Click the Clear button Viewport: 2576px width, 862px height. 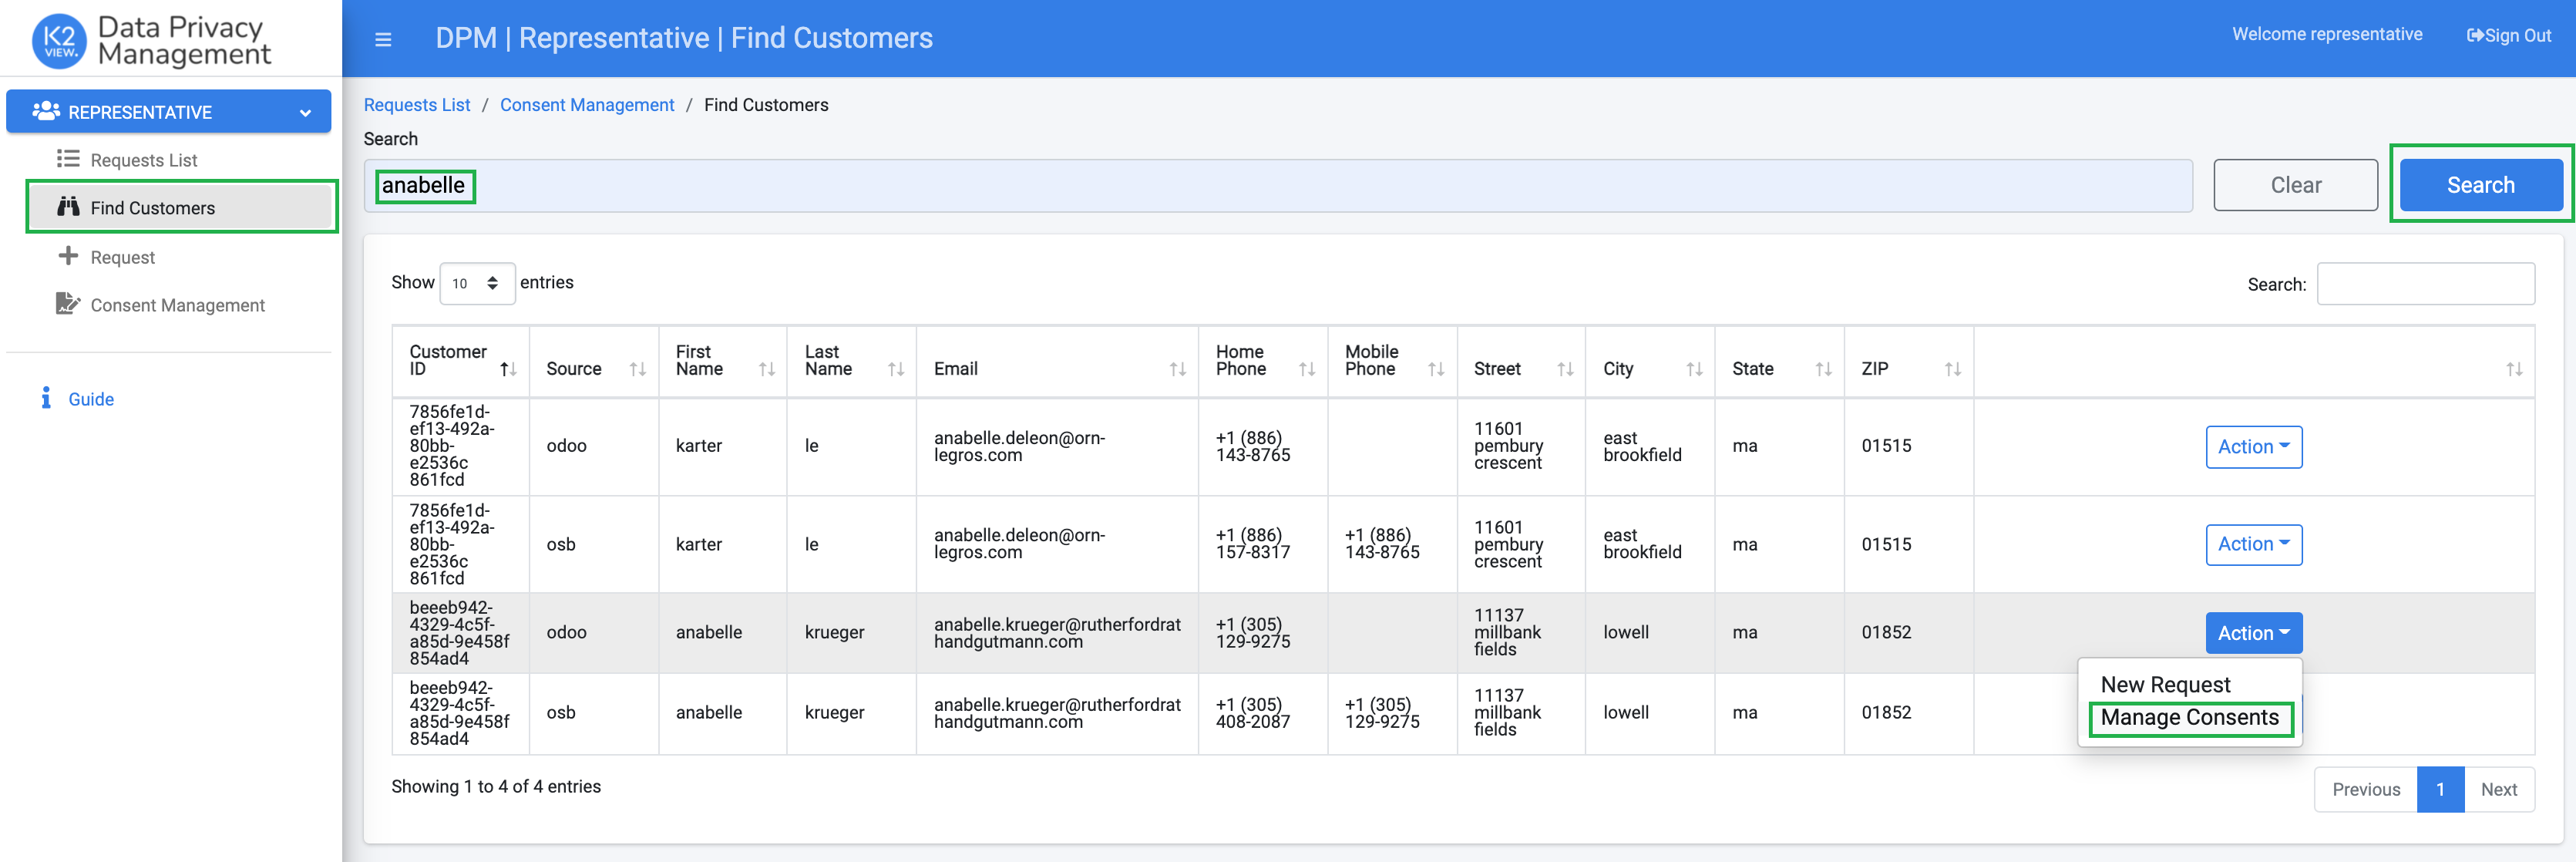tap(2295, 185)
